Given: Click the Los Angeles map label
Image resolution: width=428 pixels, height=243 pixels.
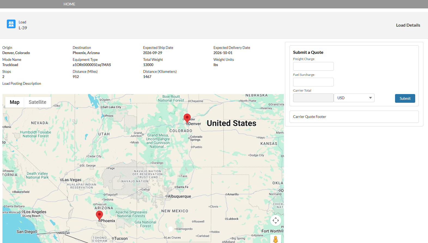Looking at the screenshot, I should pos(35,212).
